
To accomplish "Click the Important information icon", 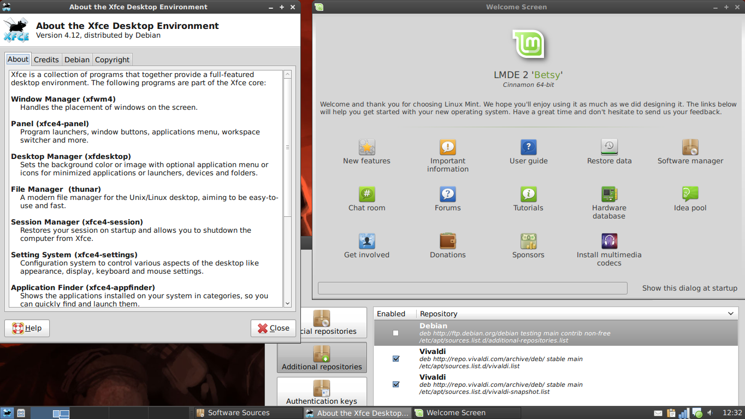I will 447,147.
